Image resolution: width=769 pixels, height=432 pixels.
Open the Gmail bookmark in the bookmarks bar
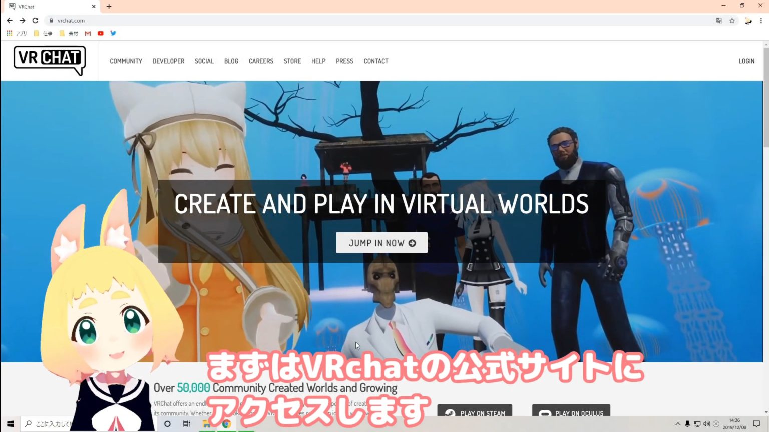click(87, 33)
